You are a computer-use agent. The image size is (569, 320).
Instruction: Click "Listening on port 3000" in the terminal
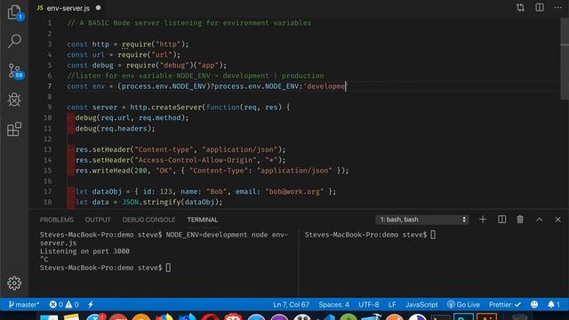tap(84, 251)
